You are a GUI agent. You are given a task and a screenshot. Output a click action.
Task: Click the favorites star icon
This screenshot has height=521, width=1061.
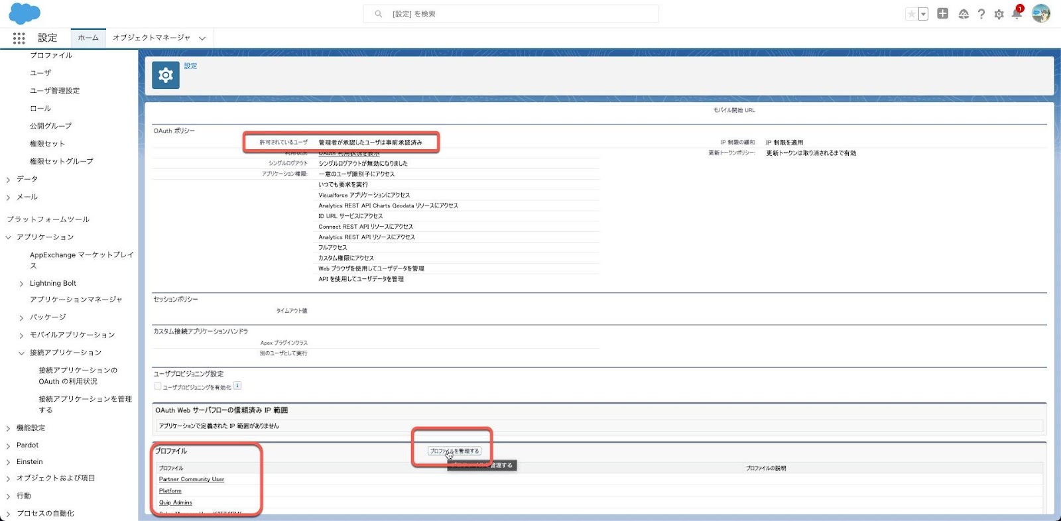912,14
